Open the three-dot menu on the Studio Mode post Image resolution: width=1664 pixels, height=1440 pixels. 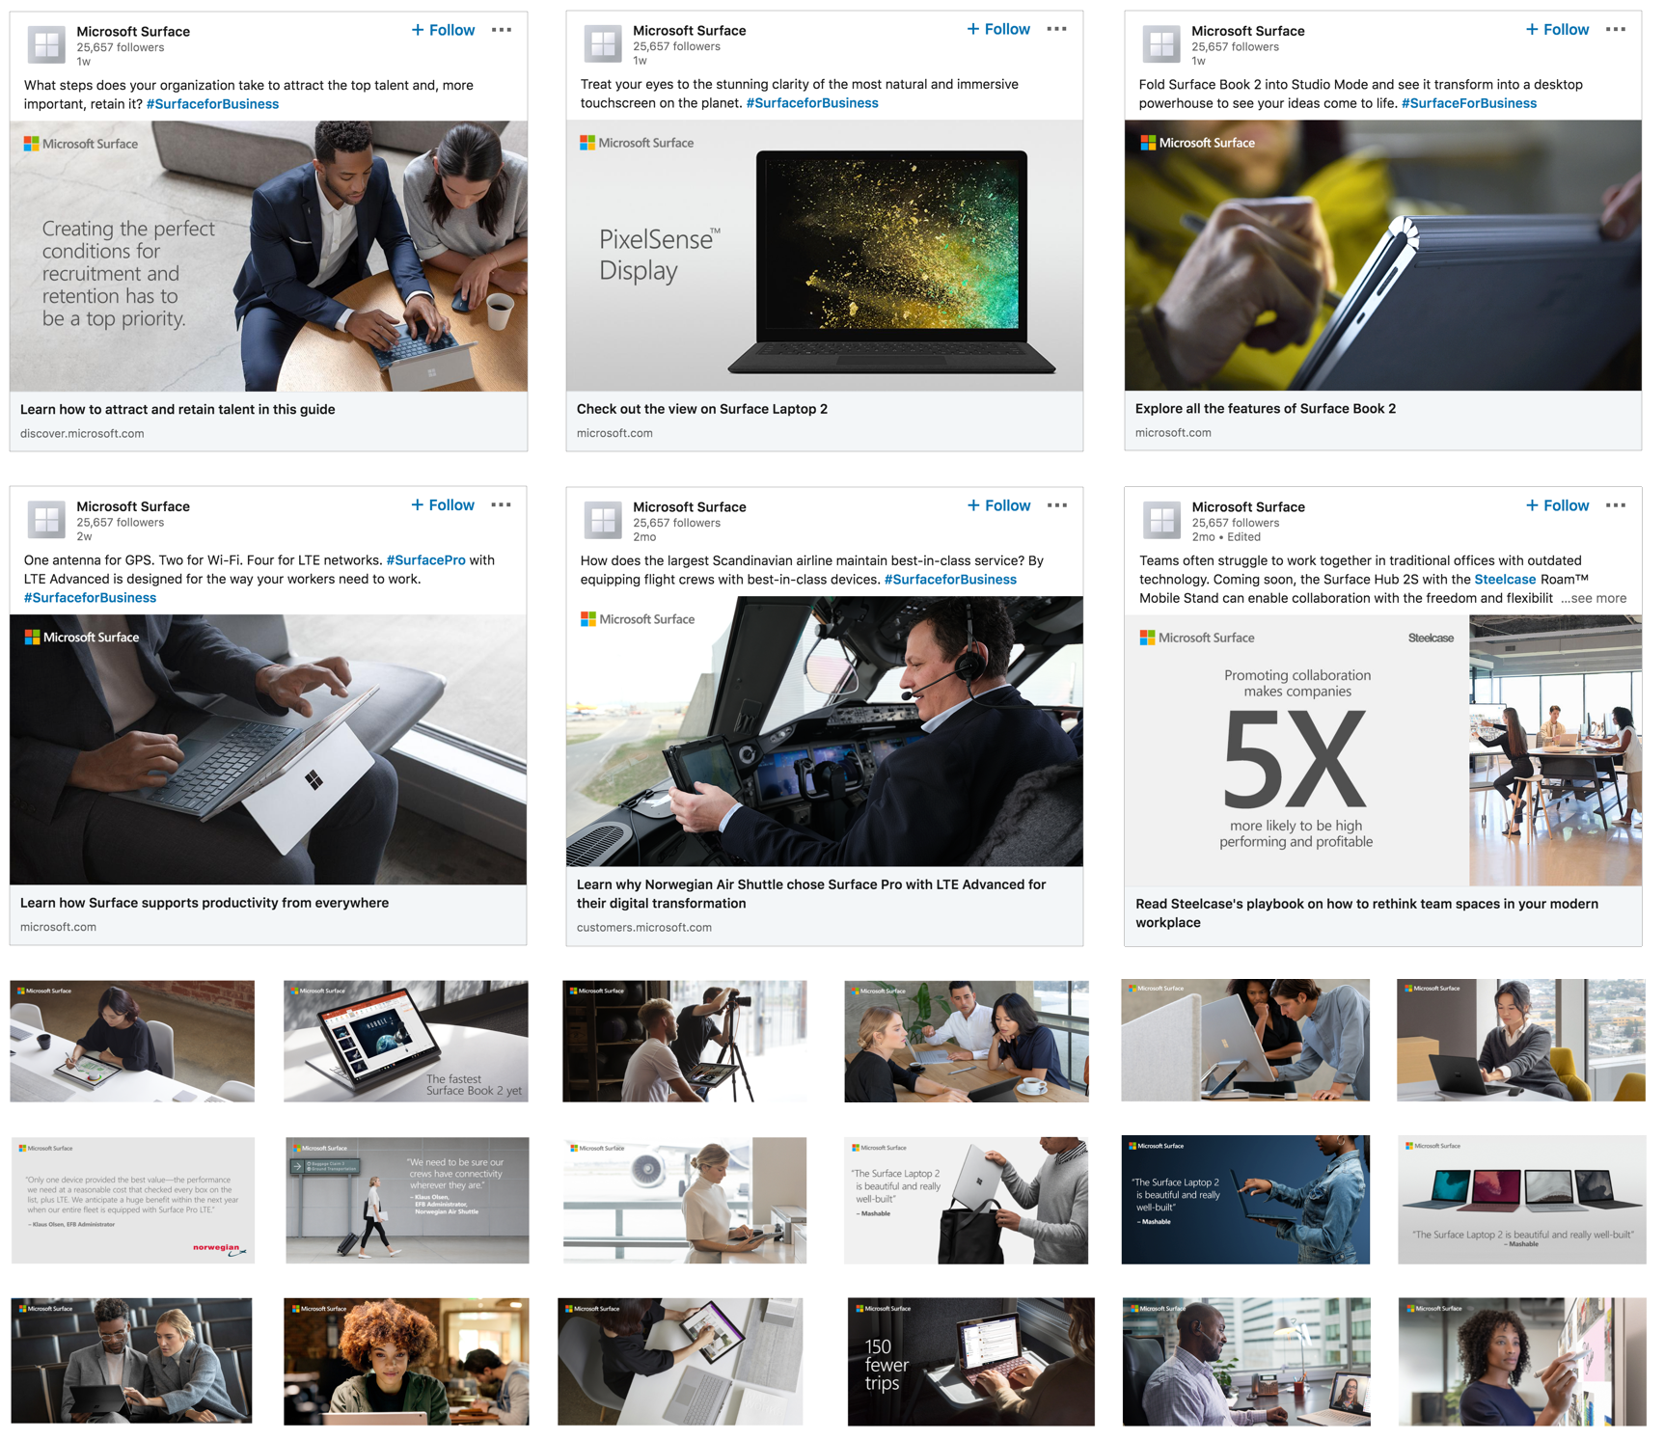point(1616,29)
